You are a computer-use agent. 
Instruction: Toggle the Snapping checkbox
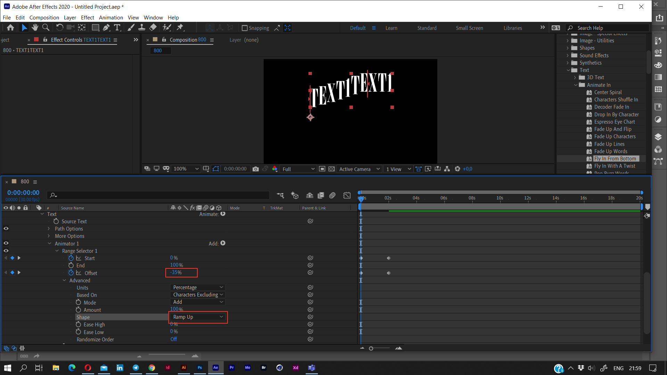click(245, 28)
